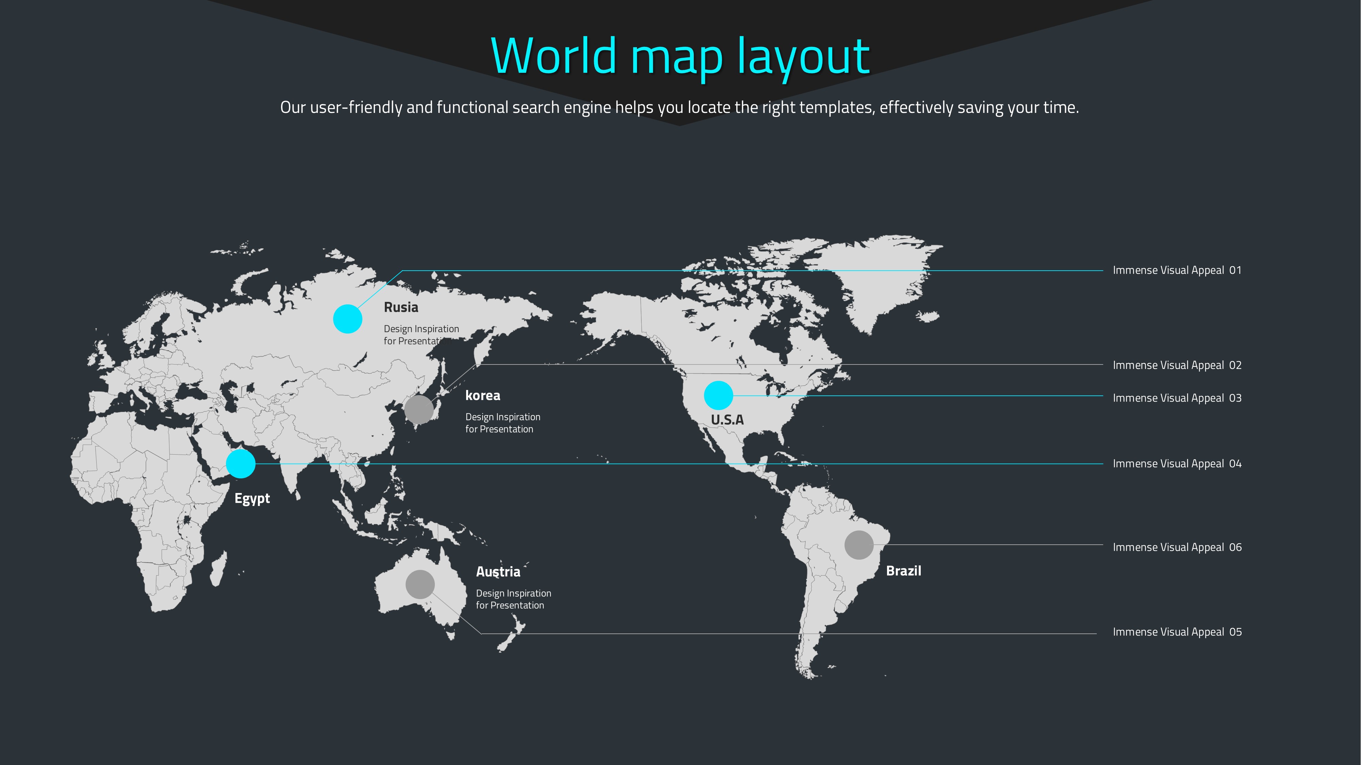Click the gray circle marker on Australia
Image resolution: width=1361 pixels, height=765 pixels.
420,584
